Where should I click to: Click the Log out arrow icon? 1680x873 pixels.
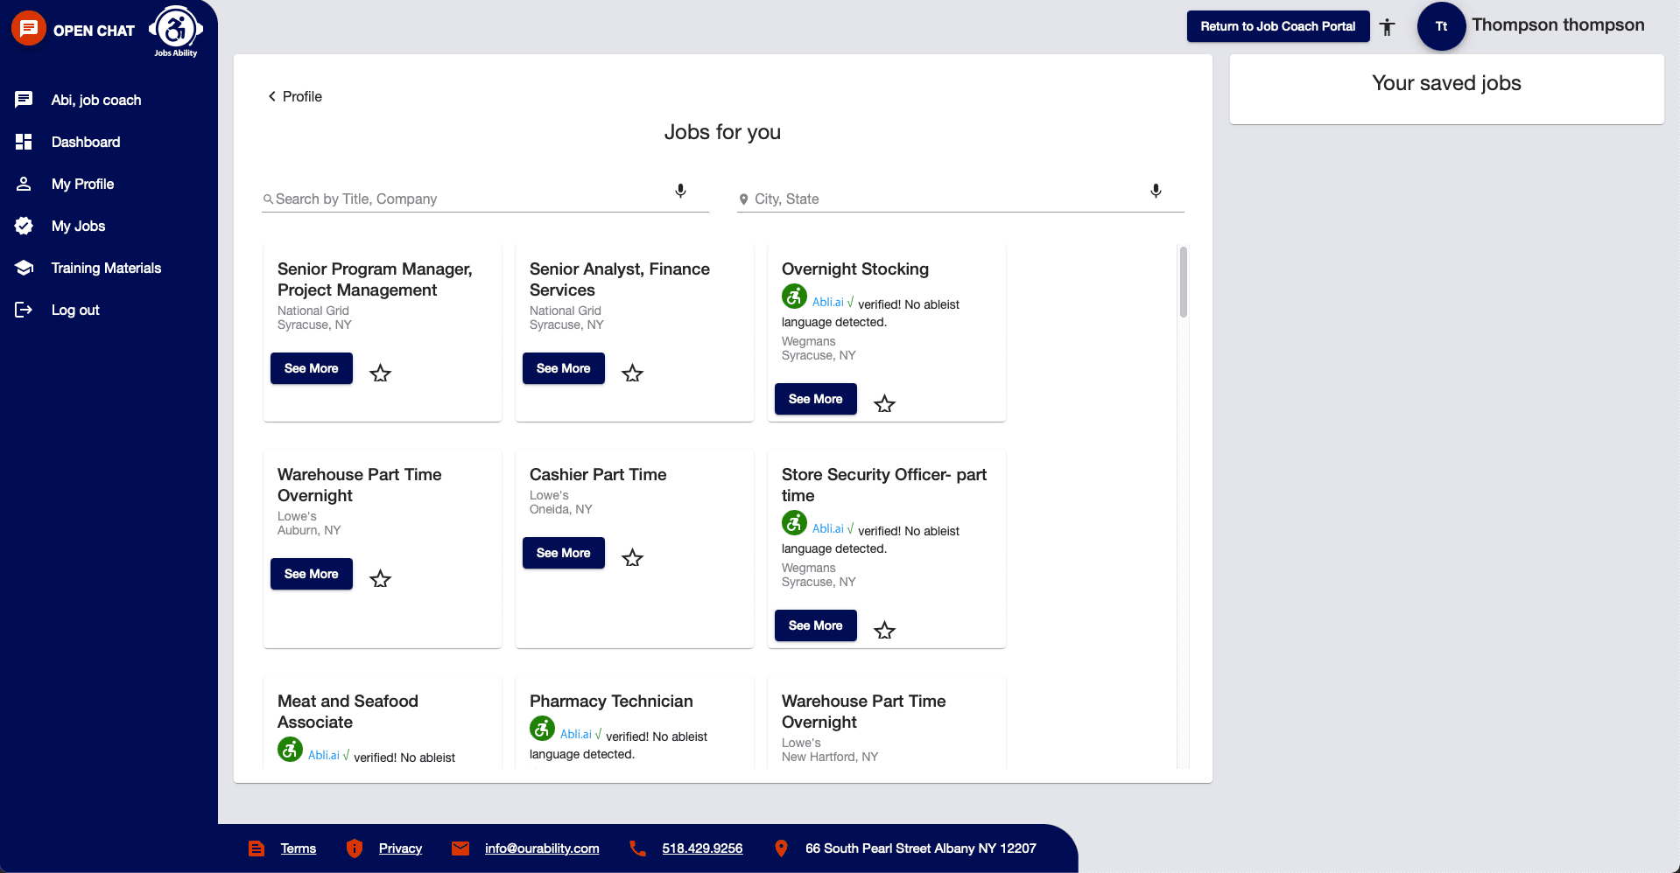coord(24,310)
